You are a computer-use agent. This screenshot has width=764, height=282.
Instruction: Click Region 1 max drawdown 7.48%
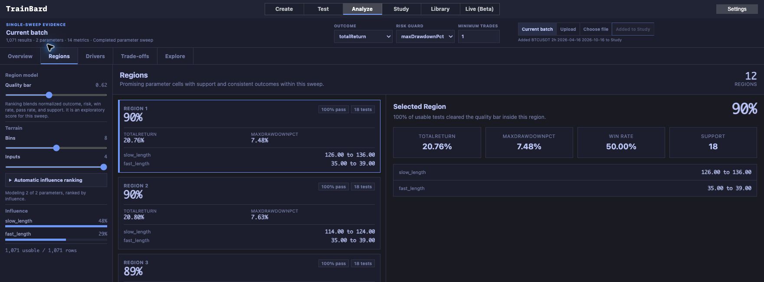point(259,141)
